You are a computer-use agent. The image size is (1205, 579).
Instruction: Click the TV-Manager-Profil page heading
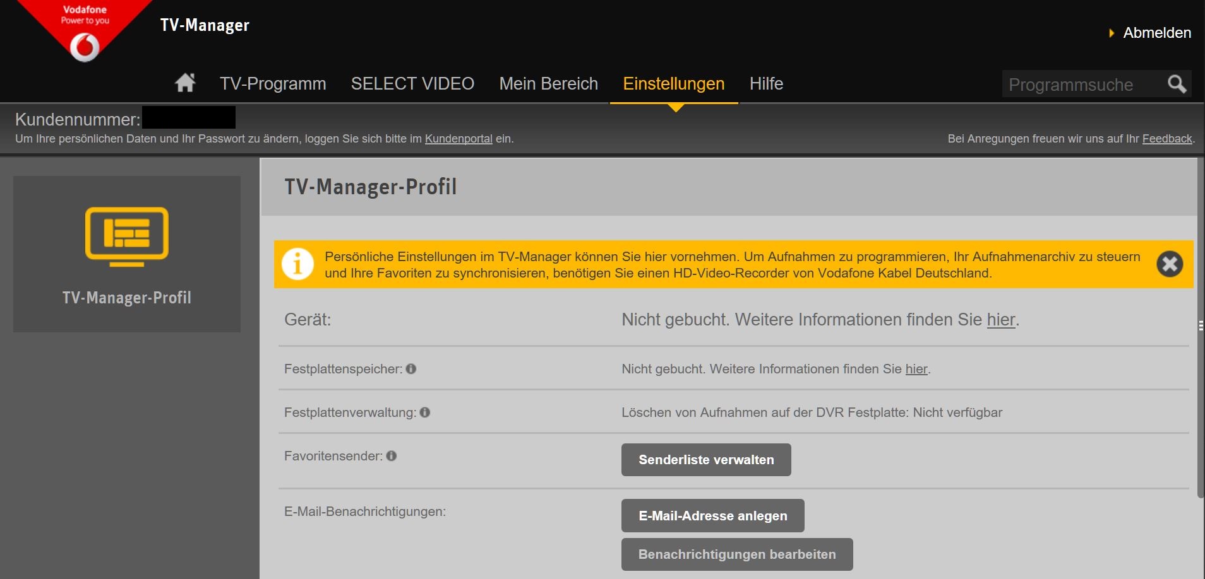[371, 187]
